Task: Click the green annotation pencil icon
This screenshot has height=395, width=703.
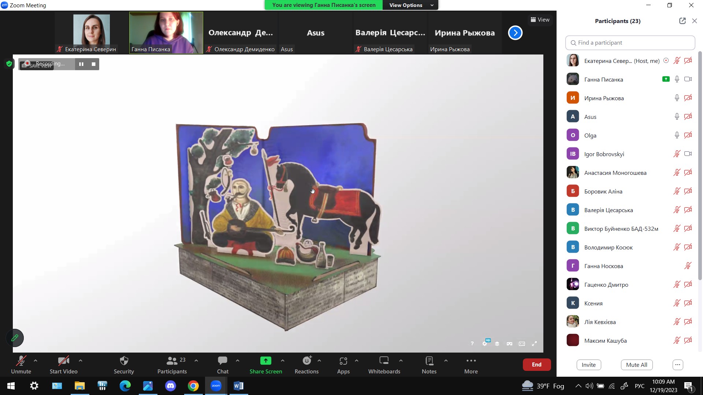Action: 15,338
